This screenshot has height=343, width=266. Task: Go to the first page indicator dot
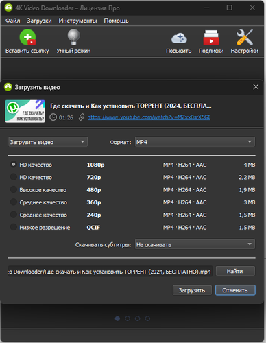point(117,318)
